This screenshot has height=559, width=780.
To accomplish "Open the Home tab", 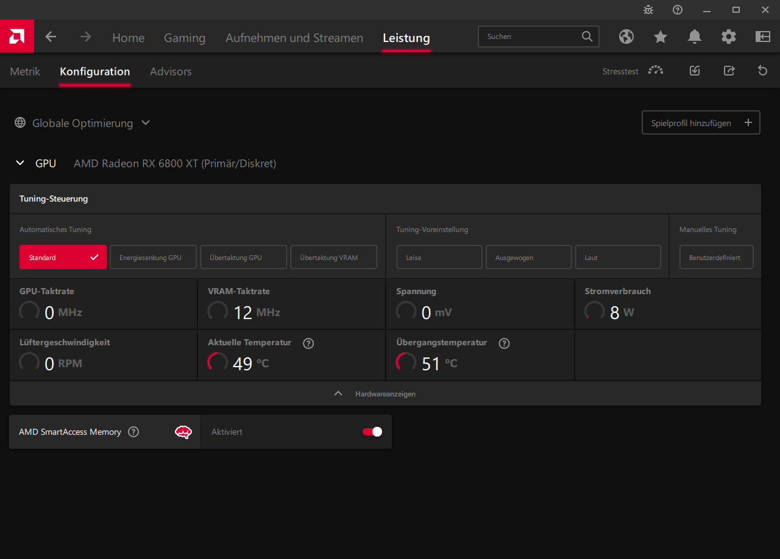I will pyautogui.click(x=128, y=38).
